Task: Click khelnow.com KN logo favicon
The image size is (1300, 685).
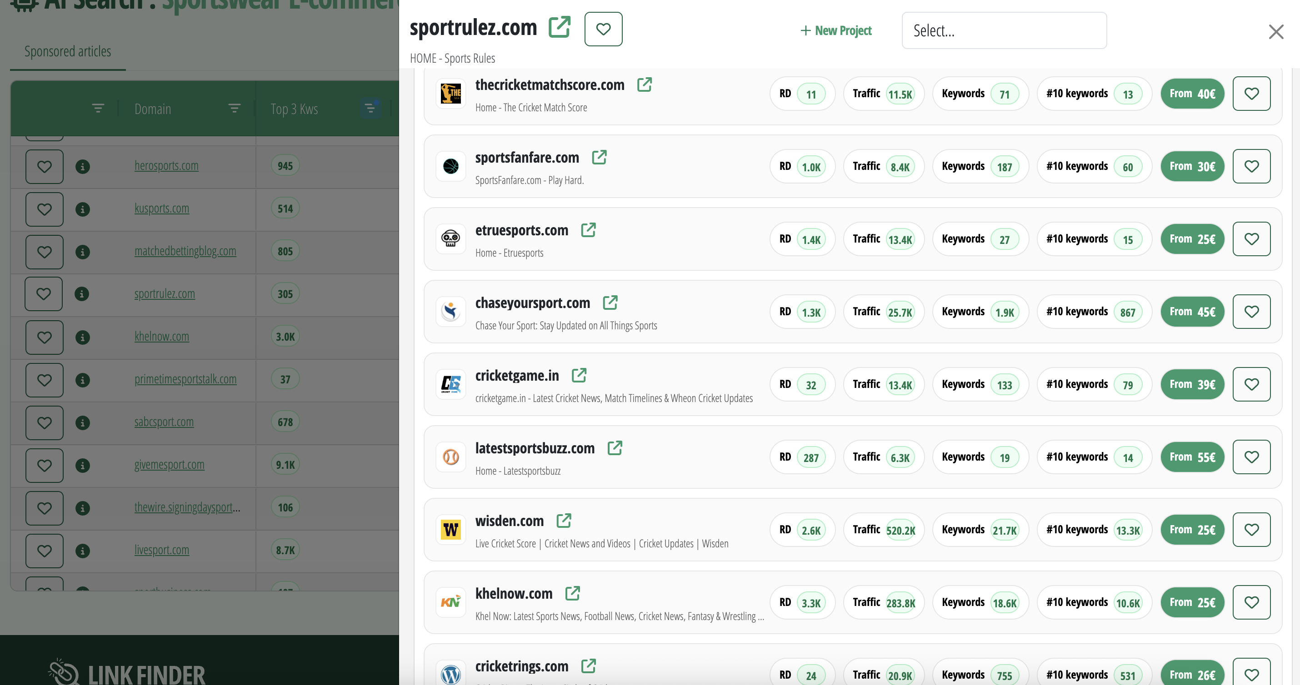Action: (450, 602)
